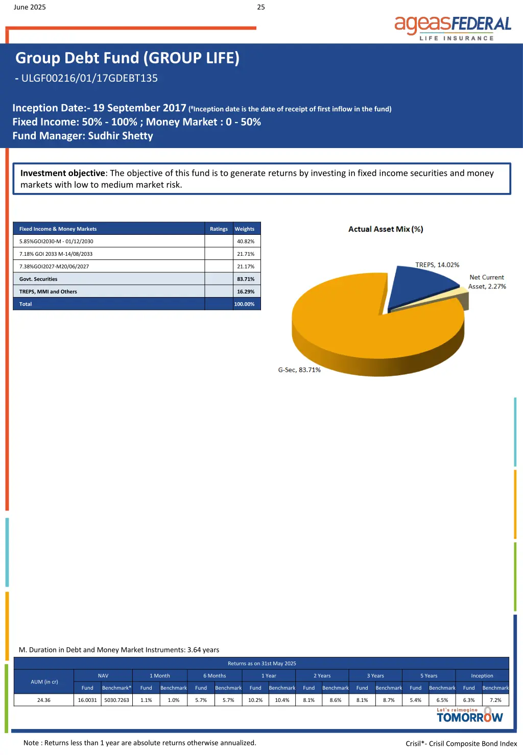The height and width of the screenshot is (755, 523).
Task: Click the "Benchmark*" sub-header under NAV
Action: coord(117,688)
